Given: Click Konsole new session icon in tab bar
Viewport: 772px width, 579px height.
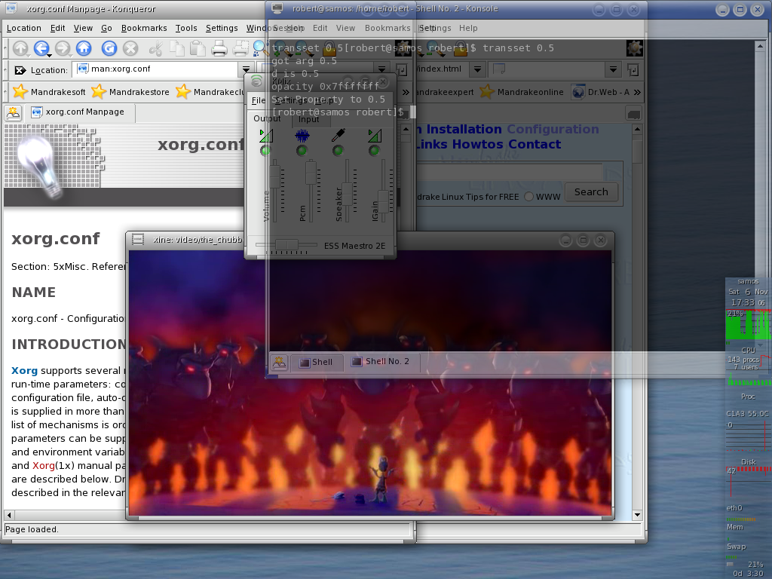Looking at the screenshot, I should 280,363.
